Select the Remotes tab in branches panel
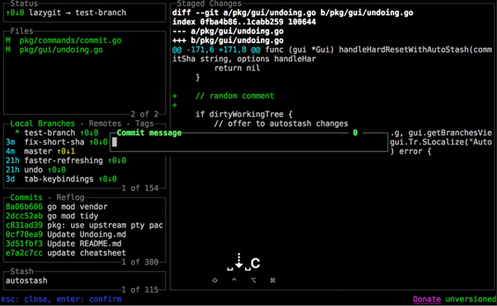 coord(105,124)
